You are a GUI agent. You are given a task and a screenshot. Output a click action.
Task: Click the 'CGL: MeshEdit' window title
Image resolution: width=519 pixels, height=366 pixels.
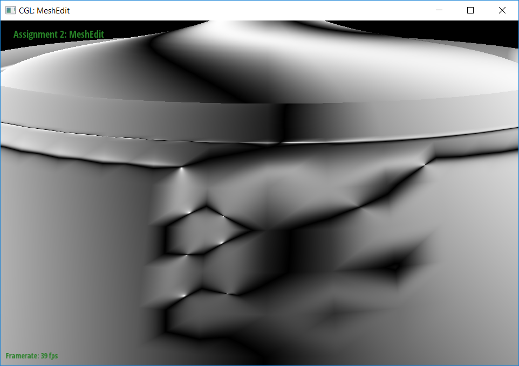[x=44, y=11]
